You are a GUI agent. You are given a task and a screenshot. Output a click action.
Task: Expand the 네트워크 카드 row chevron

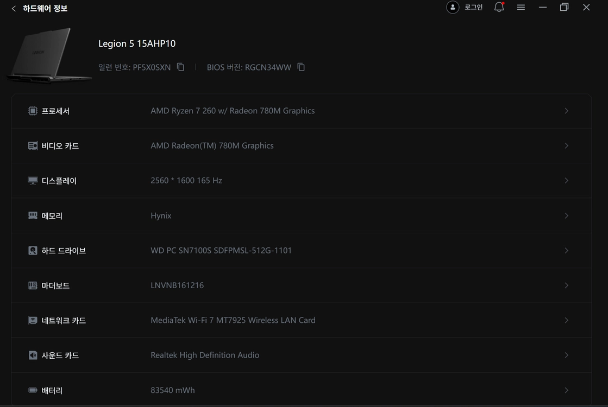point(567,320)
